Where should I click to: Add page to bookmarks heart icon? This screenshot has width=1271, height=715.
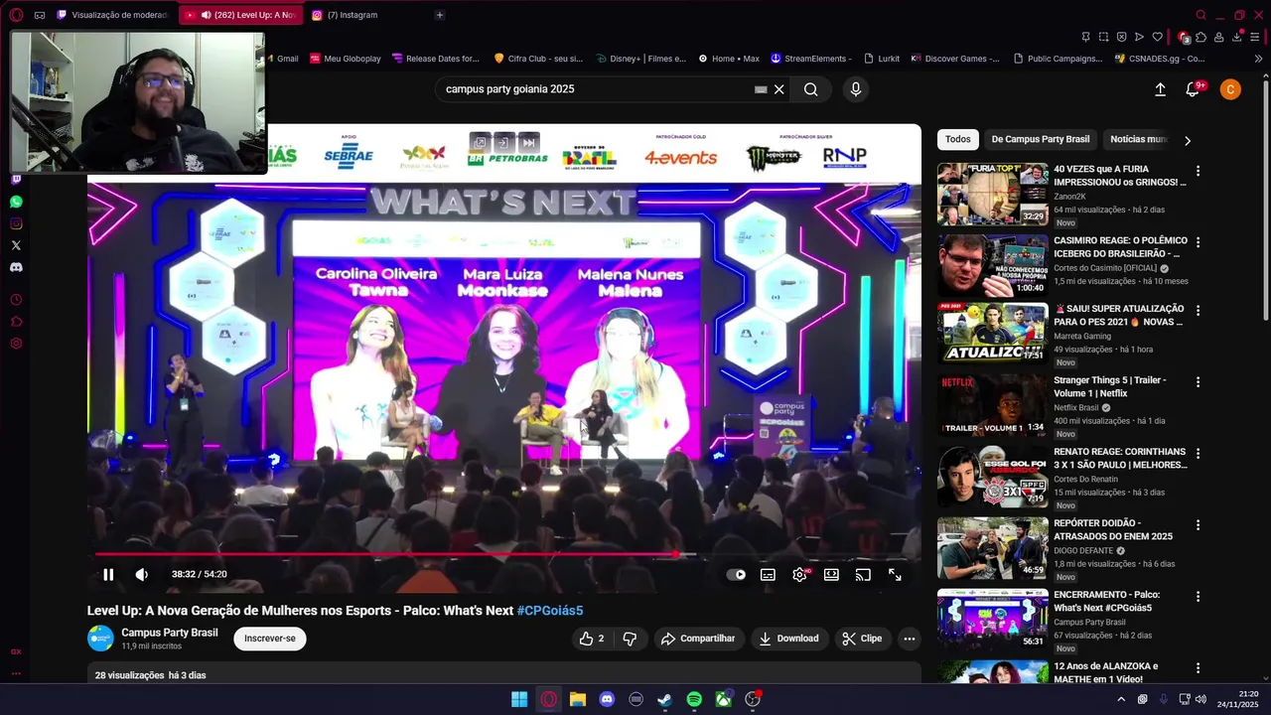pos(1157,37)
